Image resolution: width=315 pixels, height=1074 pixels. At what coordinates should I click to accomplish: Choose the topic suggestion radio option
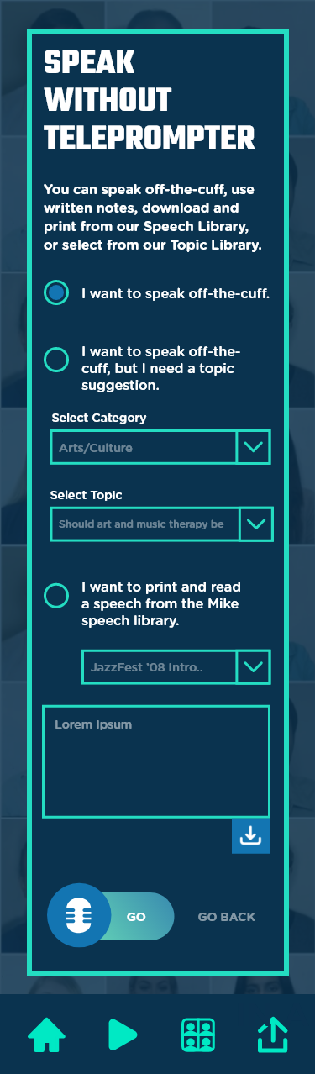coord(56,360)
